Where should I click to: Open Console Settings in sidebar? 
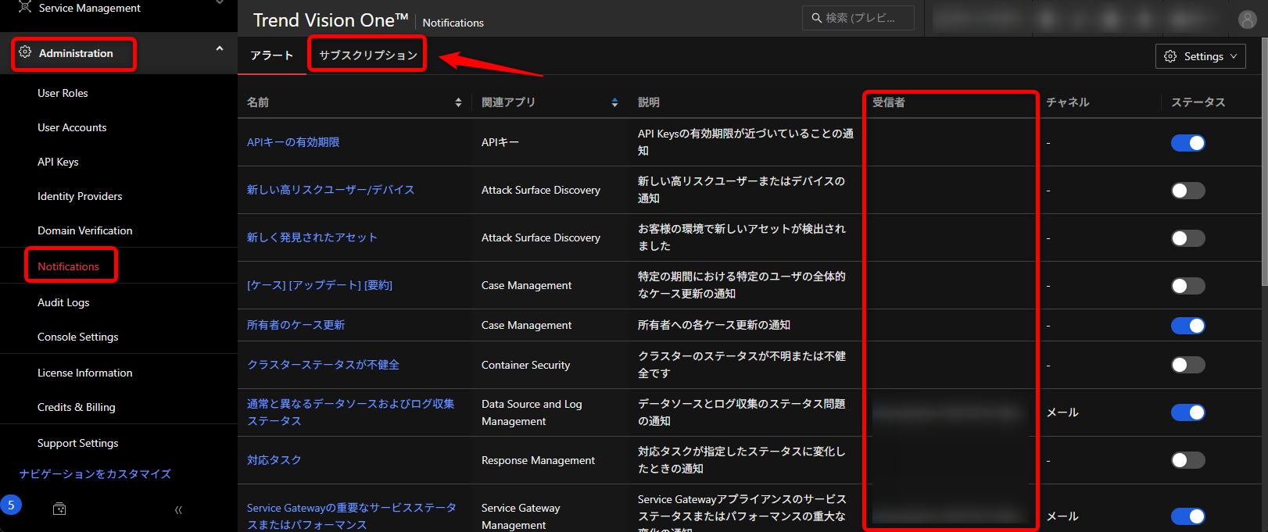[78, 337]
